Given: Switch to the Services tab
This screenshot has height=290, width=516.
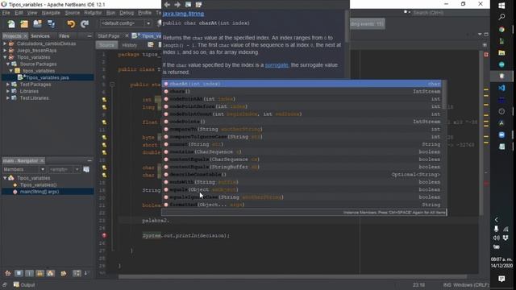Looking at the screenshot, I should point(40,35).
